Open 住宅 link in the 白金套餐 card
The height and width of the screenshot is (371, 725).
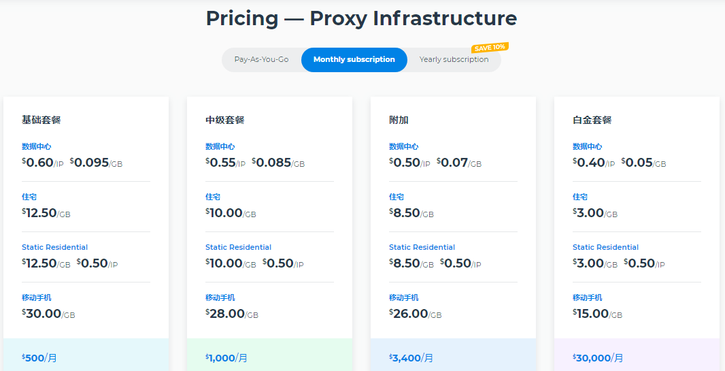(x=579, y=197)
